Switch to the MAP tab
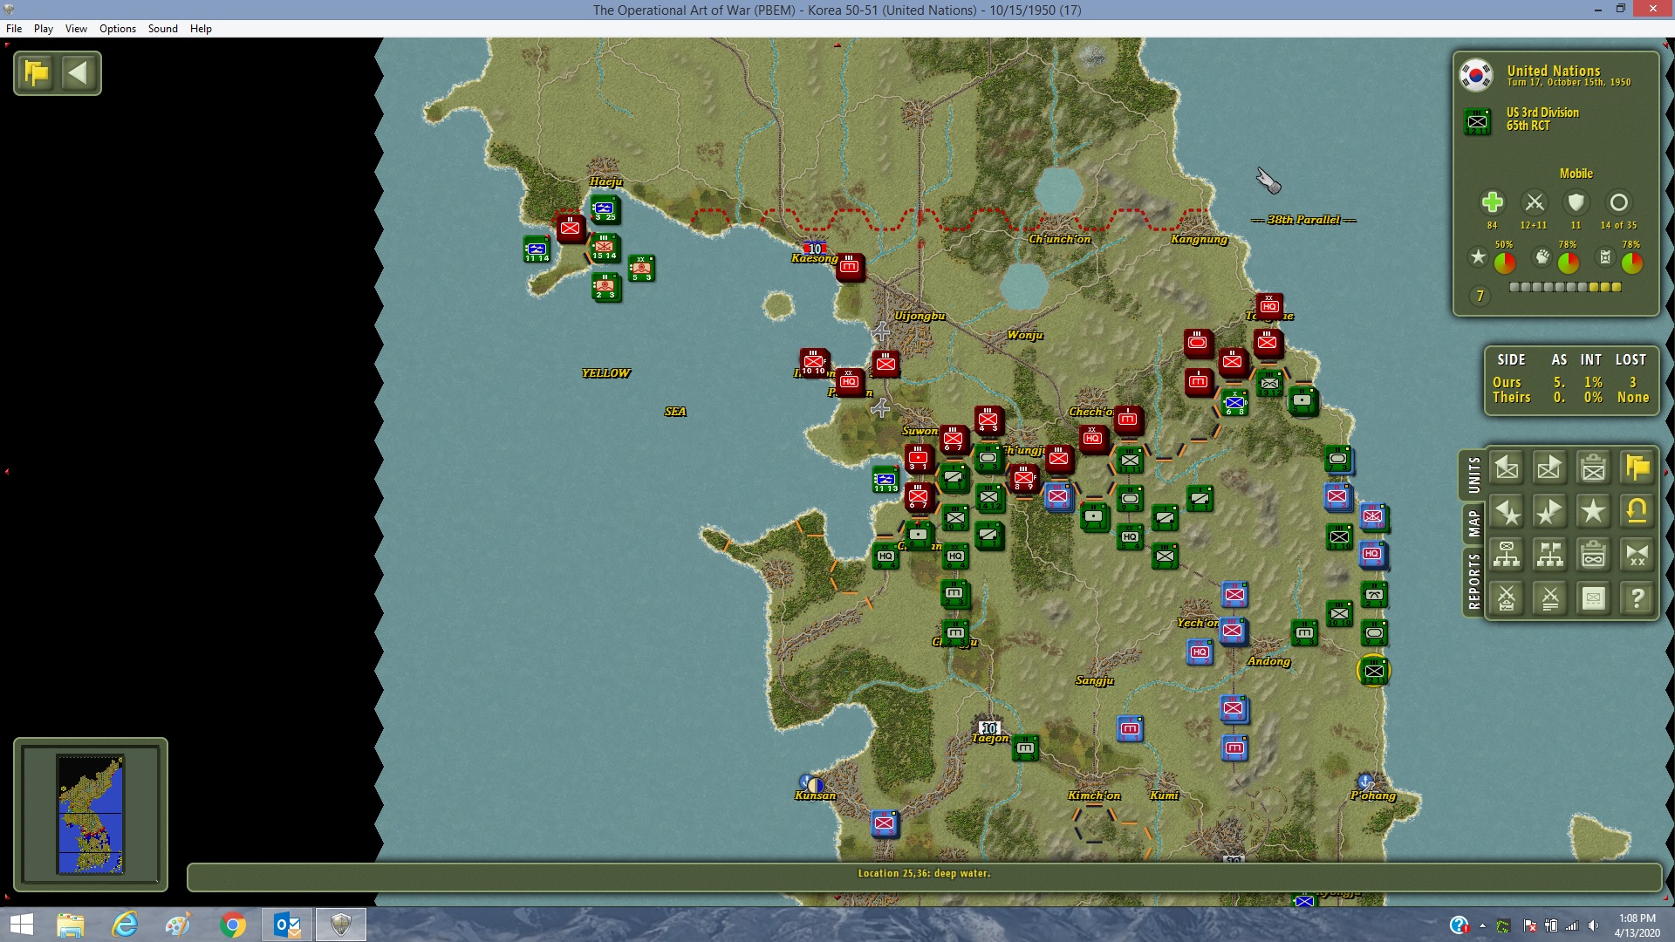Image resolution: width=1675 pixels, height=942 pixels. (1473, 523)
